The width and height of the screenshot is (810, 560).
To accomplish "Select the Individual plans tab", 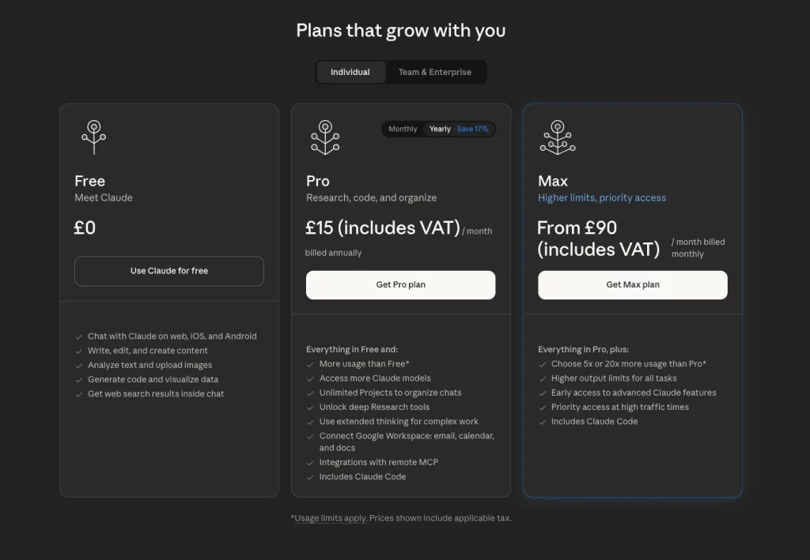I will (350, 72).
